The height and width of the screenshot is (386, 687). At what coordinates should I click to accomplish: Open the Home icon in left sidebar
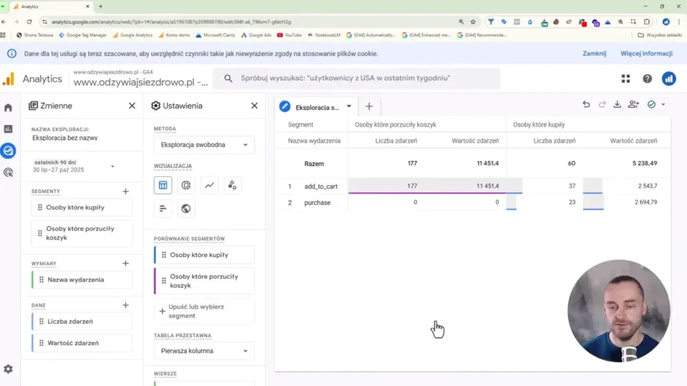[8, 108]
